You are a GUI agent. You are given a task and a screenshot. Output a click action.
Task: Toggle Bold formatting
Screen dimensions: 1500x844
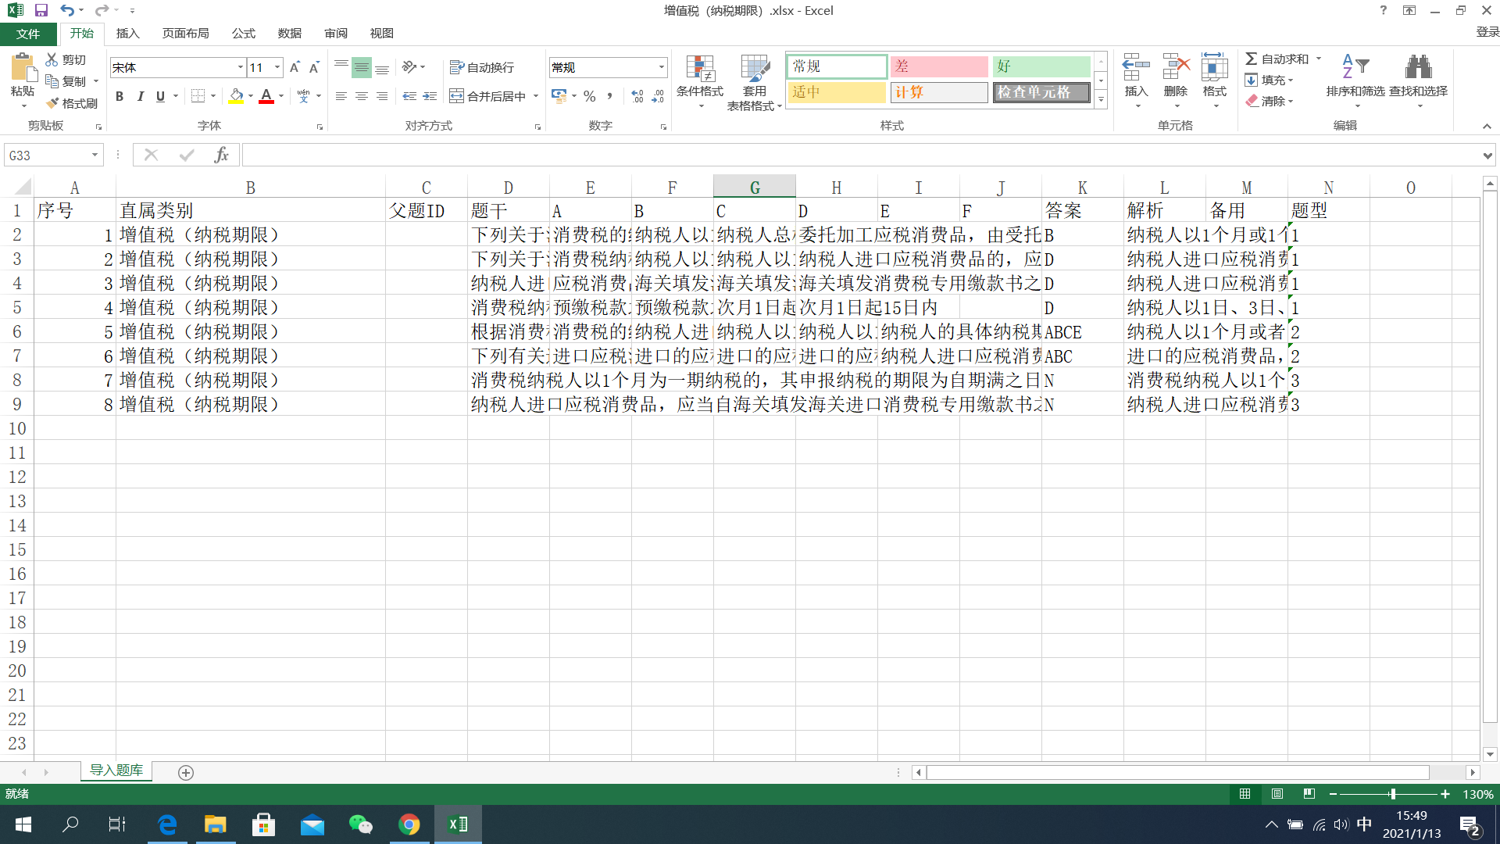120,95
